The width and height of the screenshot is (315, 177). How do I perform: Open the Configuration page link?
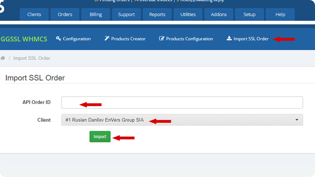coord(77,39)
